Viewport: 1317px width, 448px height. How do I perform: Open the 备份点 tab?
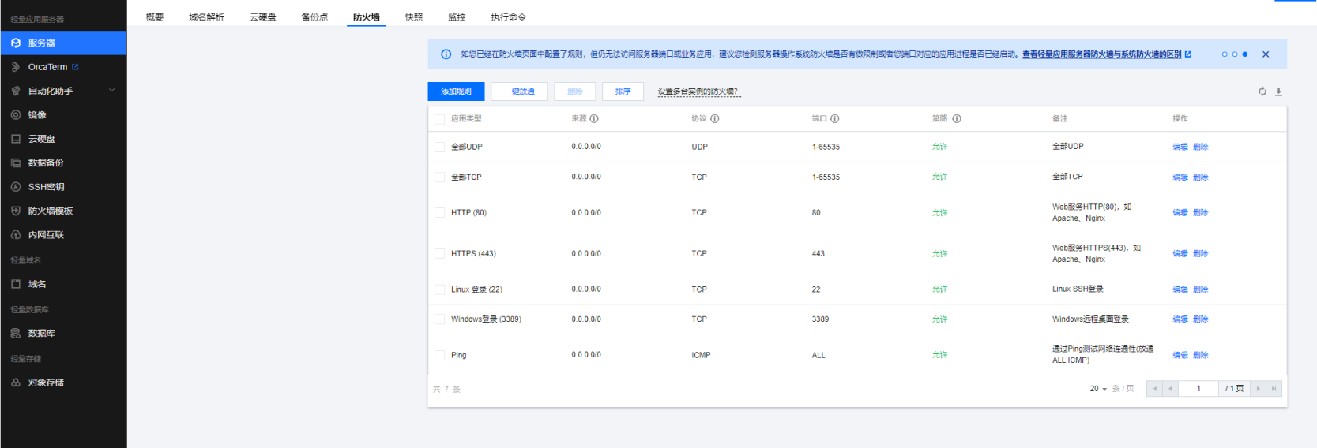click(x=314, y=17)
